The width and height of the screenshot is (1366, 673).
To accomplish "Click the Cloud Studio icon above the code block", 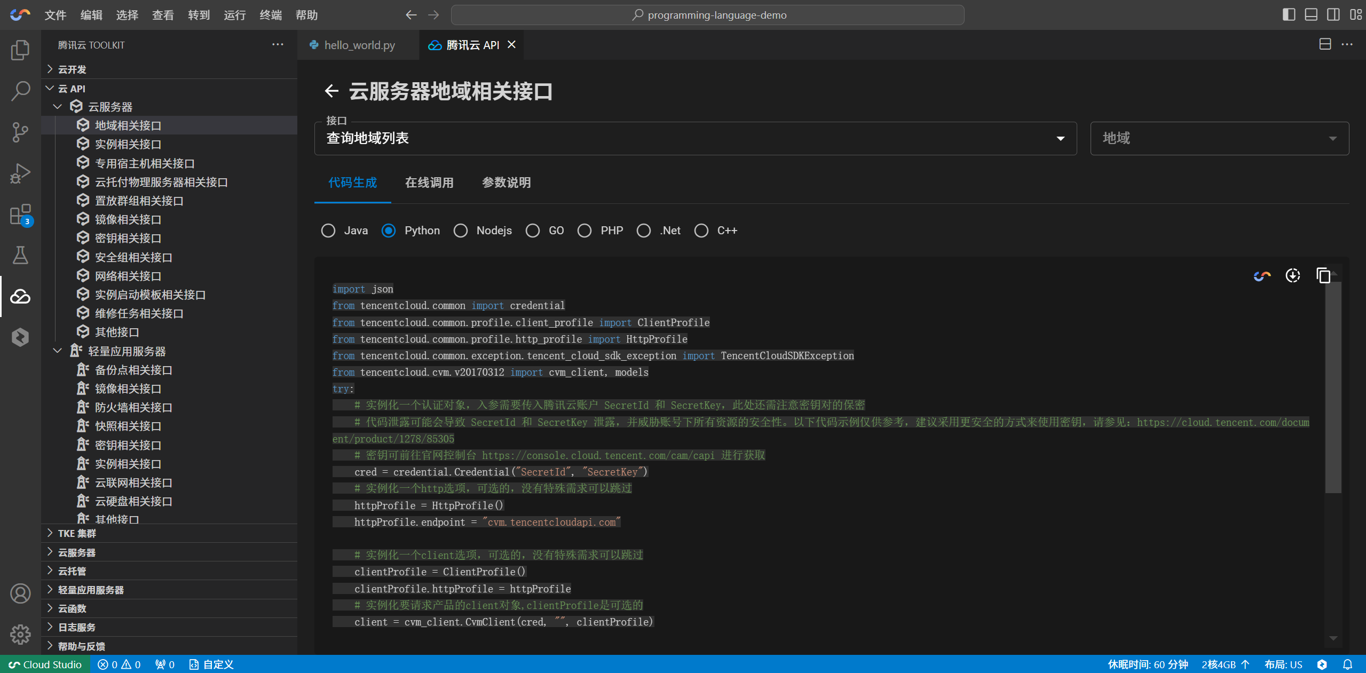I will click(x=1262, y=276).
